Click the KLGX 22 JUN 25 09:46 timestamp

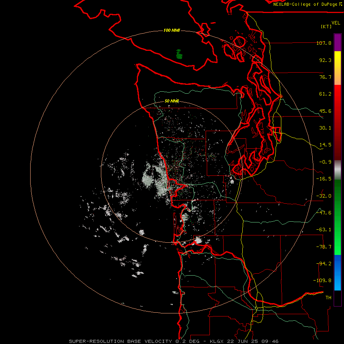click(x=244, y=341)
